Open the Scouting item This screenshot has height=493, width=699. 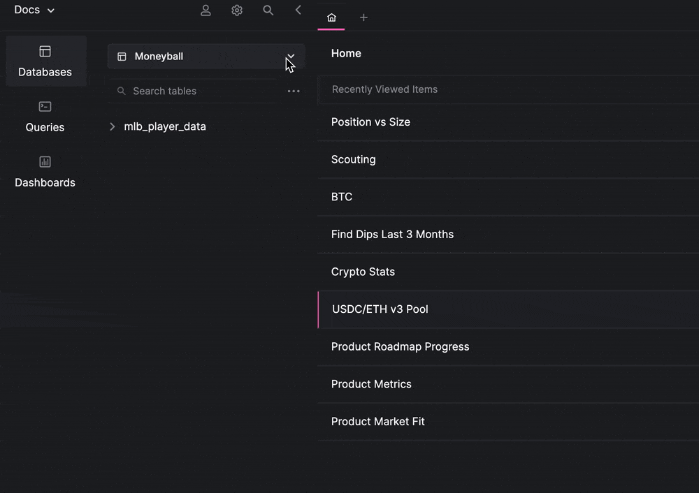[508, 159]
